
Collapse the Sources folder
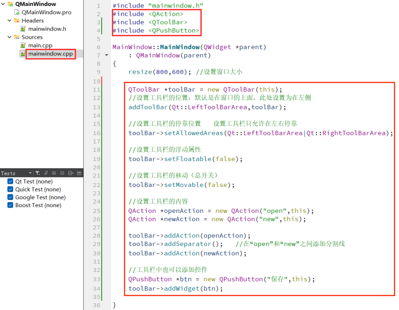9,37
